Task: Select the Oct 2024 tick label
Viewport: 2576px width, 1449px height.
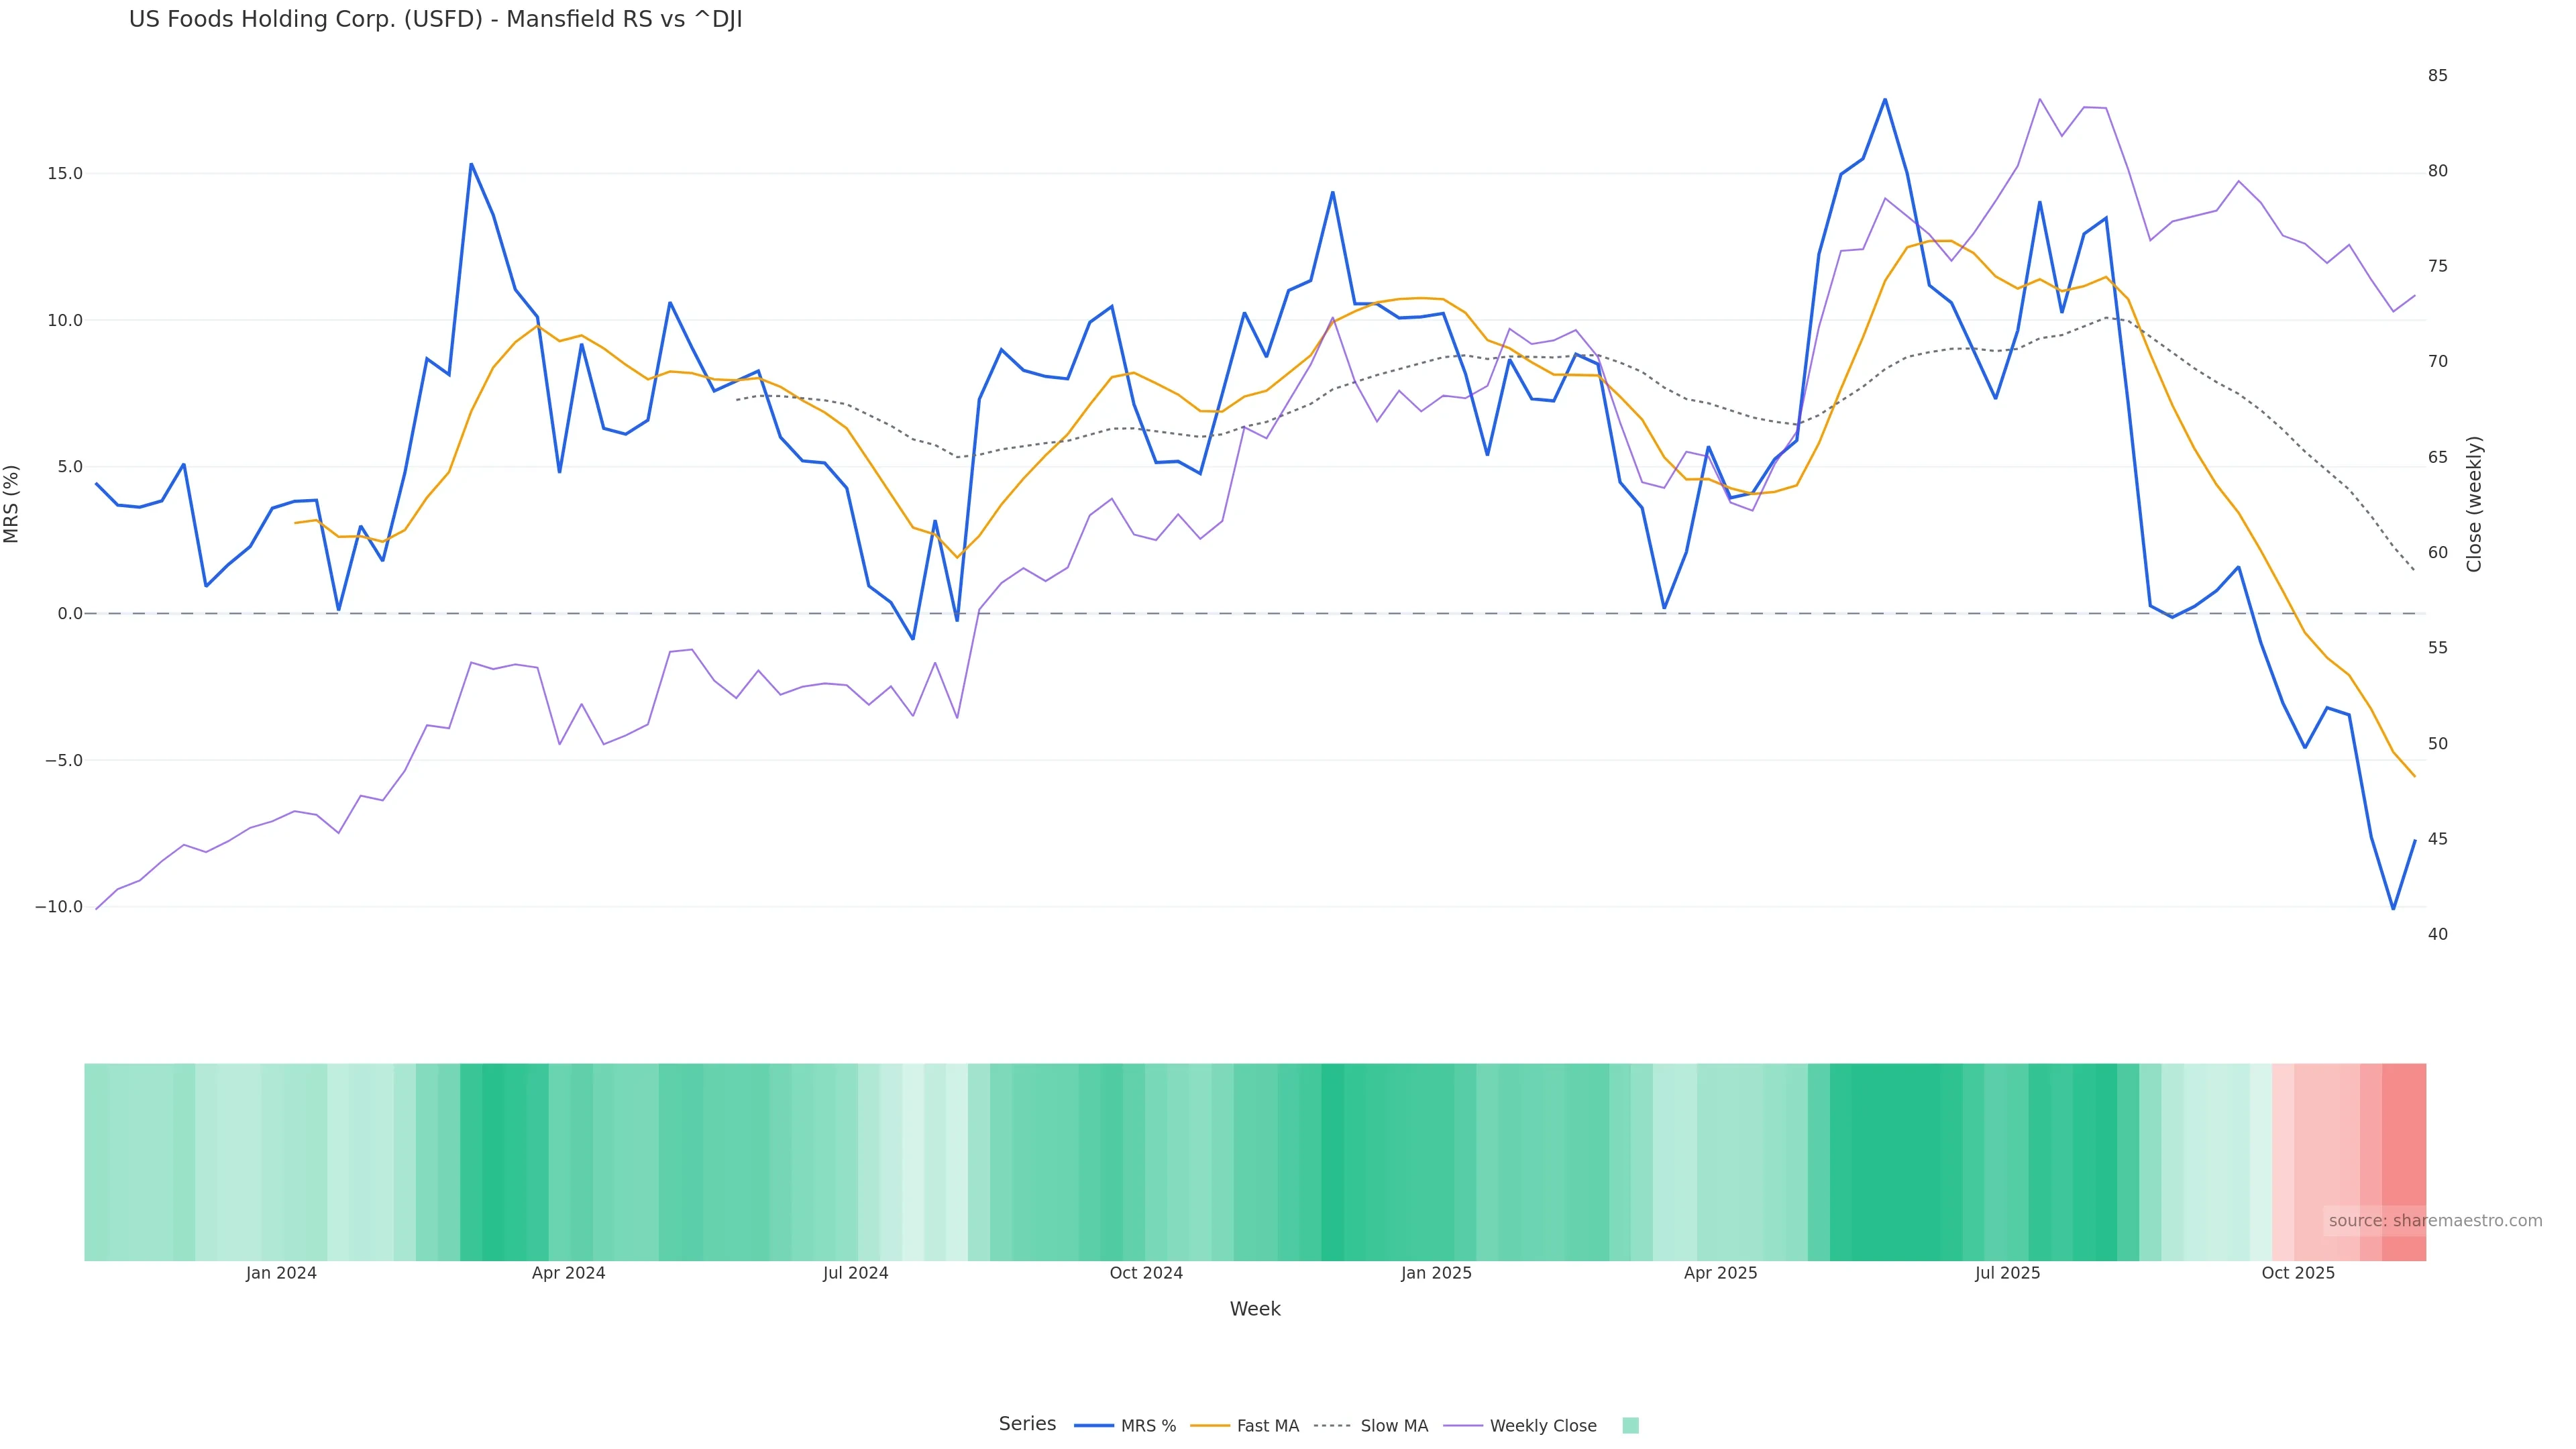Action: 1146,1273
